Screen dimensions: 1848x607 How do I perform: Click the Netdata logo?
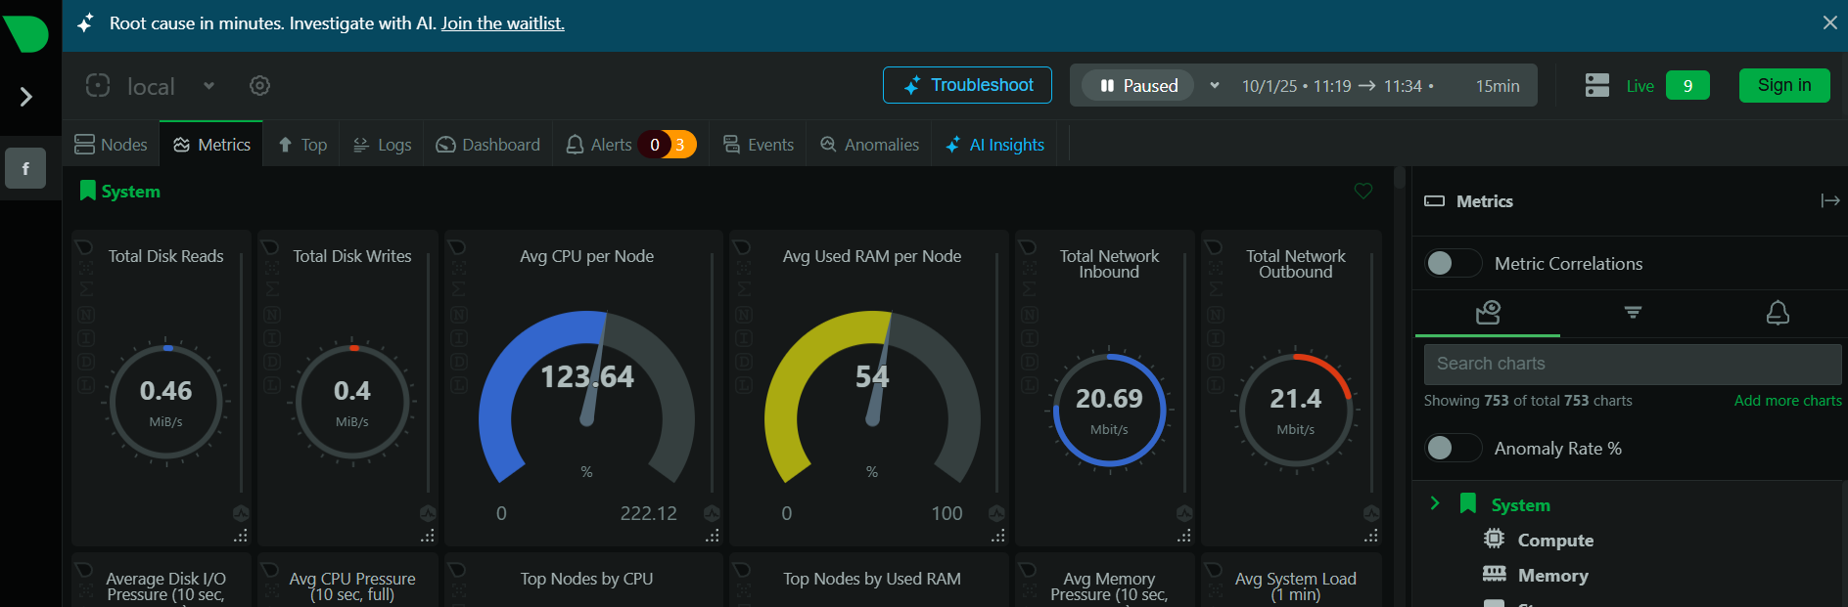coord(26,33)
